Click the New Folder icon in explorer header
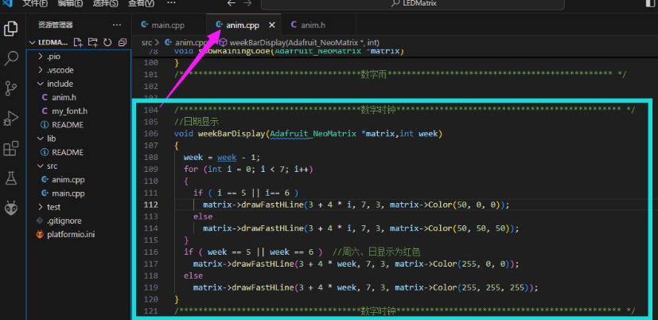Image resolution: width=658 pixels, height=320 pixels. (93, 42)
